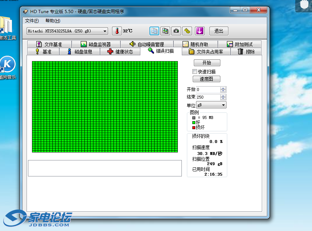
Task: Click the yellow hand toolbar icon
Action: 187,31
